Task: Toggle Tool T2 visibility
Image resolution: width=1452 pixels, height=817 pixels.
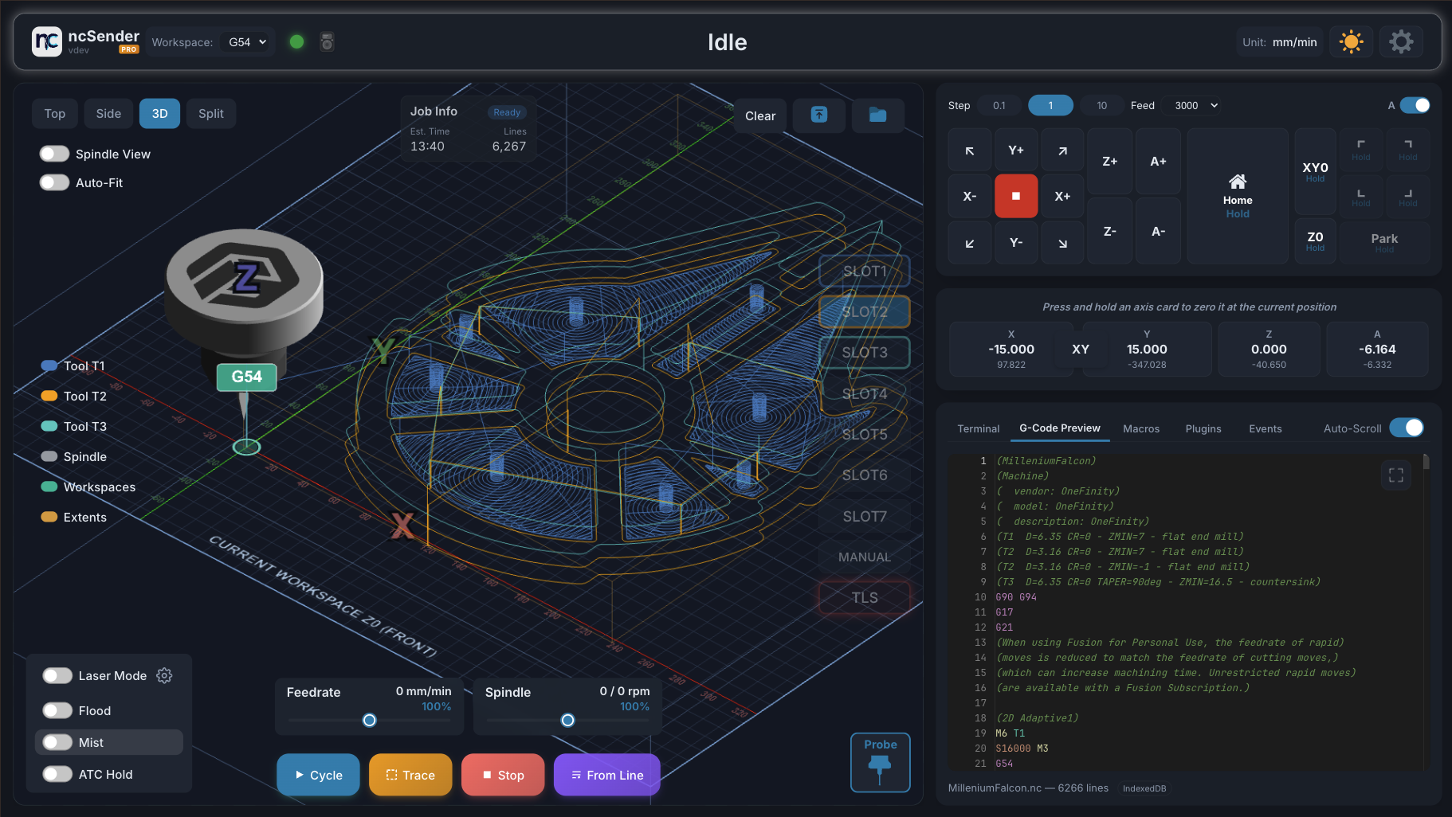Action: click(74, 397)
